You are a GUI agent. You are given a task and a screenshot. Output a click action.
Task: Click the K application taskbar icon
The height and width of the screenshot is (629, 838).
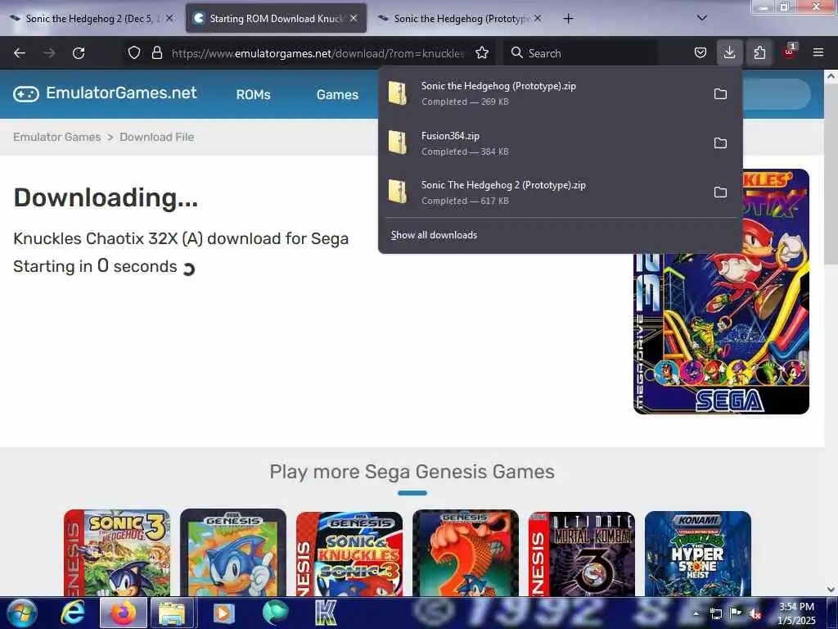pyautogui.click(x=326, y=613)
